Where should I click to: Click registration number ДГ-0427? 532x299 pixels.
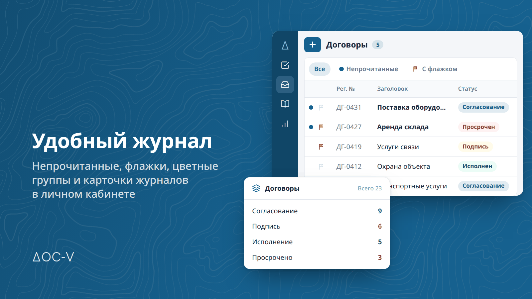coord(349,127)
